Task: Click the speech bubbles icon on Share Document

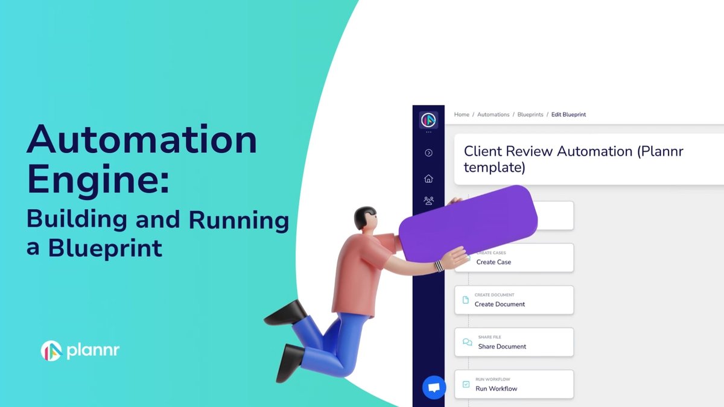Action: point(467,342)
